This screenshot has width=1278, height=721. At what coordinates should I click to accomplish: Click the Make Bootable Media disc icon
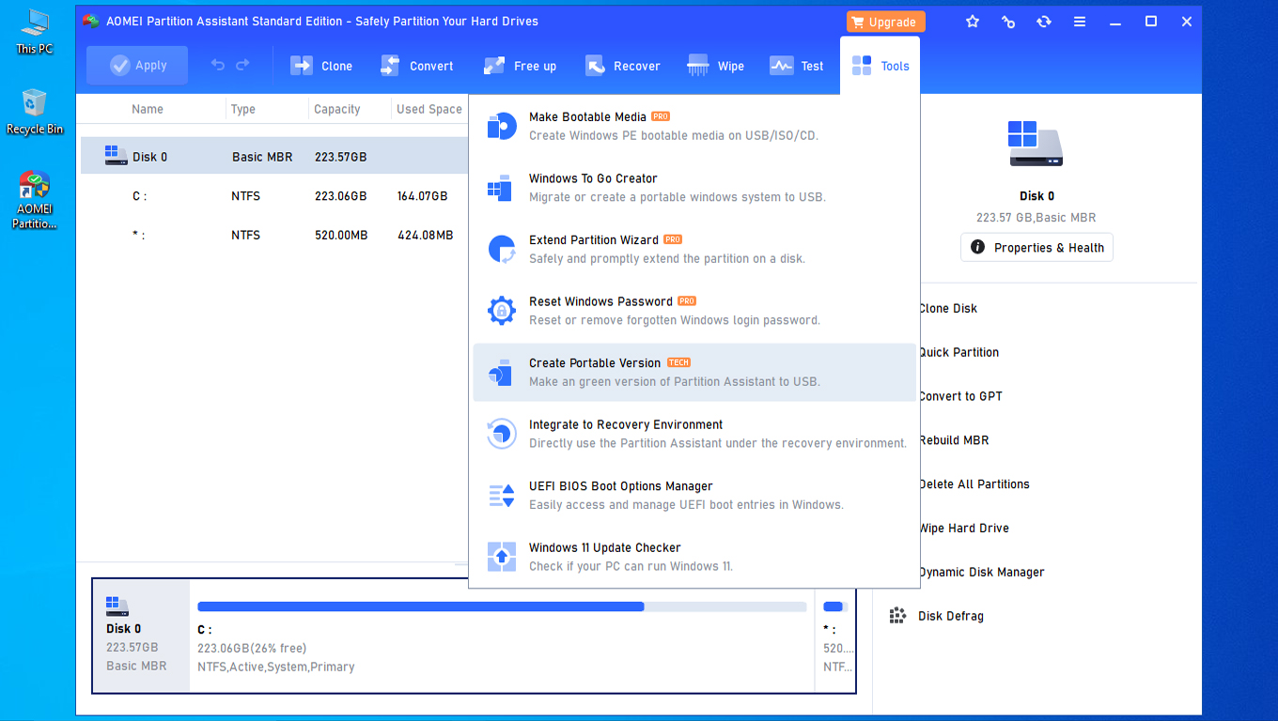click(x=502, y=126)
